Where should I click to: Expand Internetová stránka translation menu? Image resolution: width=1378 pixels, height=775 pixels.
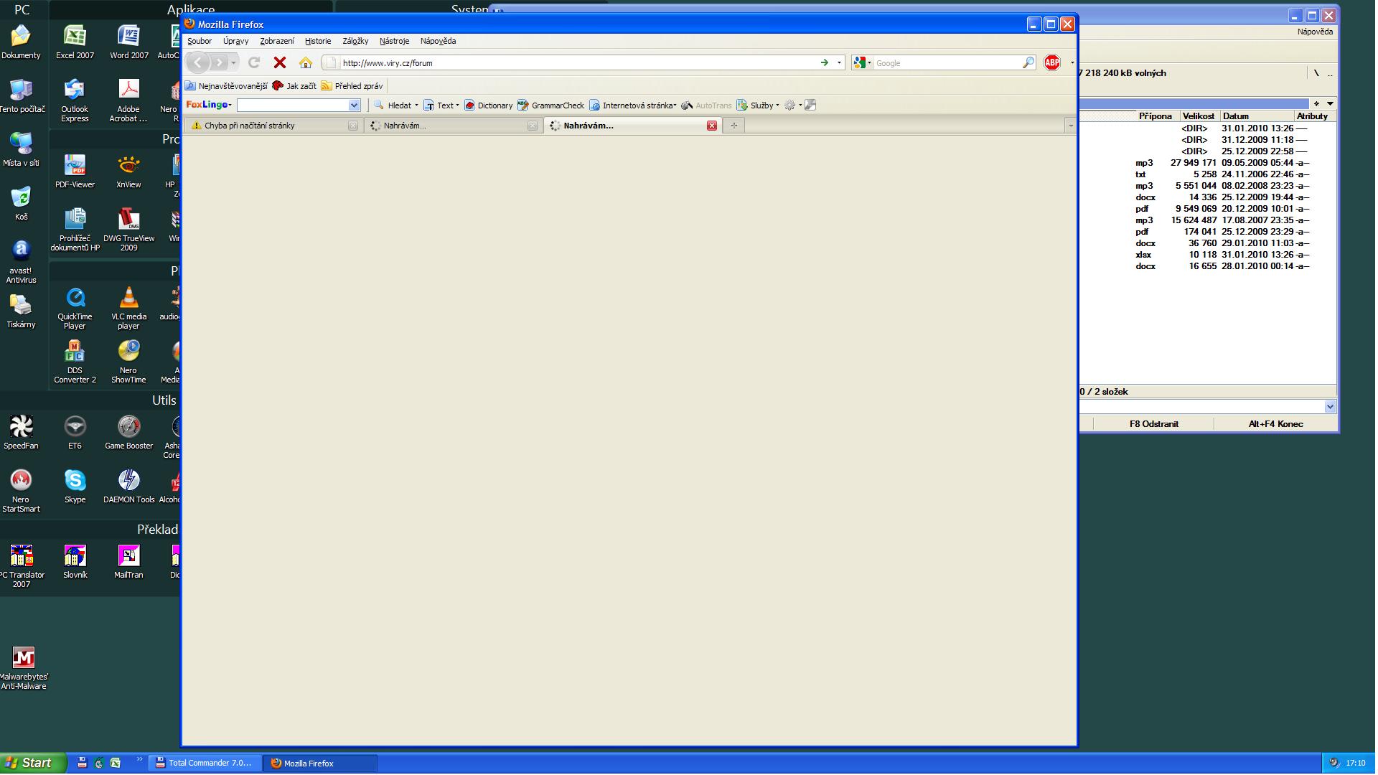[x=675, y=105]
